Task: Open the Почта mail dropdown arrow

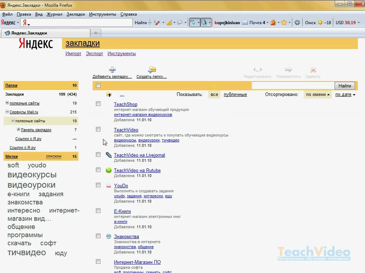Action: (x=267, y=22)
